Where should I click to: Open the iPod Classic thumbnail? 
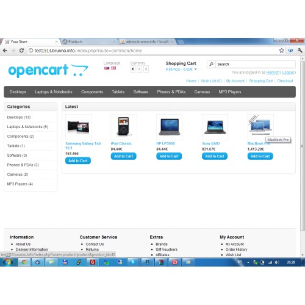pyautogui.click(x=124, y=127)
